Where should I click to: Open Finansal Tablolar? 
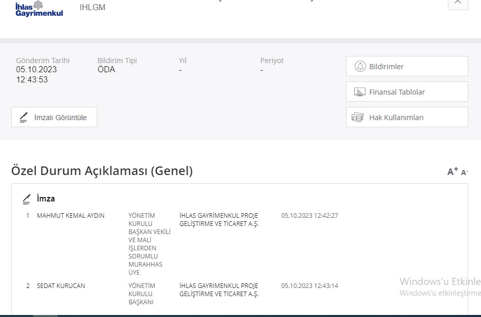pos(407,92)
